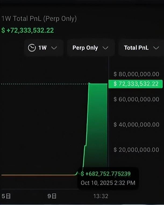
Task: Click the green $72,333,532.22 axis price tag
Action: (x=136, y=84)
